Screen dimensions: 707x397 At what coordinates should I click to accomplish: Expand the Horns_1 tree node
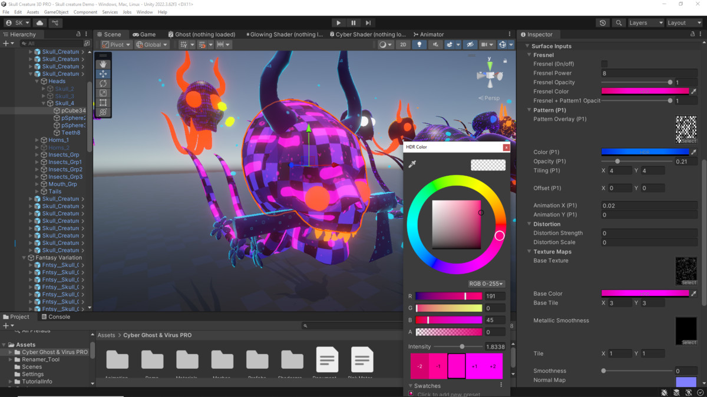37,140
